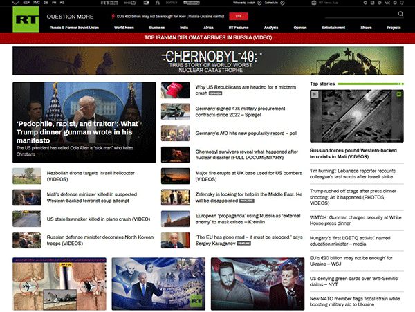Play the Top stories Mali video
The height and width of the screenshot is (312, 415).
(x=315, y=95)
